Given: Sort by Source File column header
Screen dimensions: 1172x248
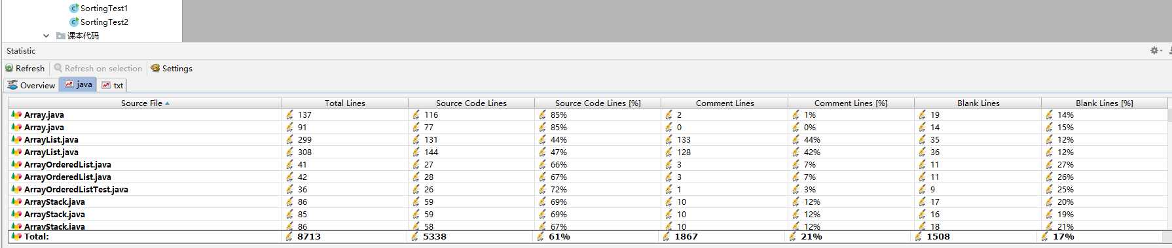Looking at the screenshot, I should tap(145, 103).
